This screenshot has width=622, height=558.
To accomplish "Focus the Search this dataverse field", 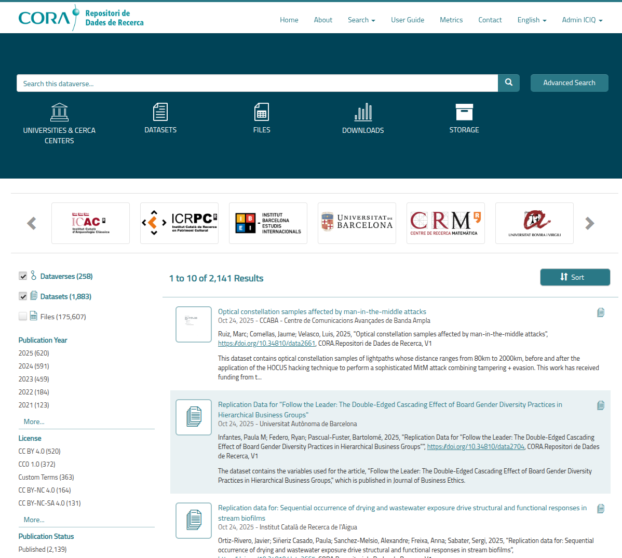I will click(257, 83).
